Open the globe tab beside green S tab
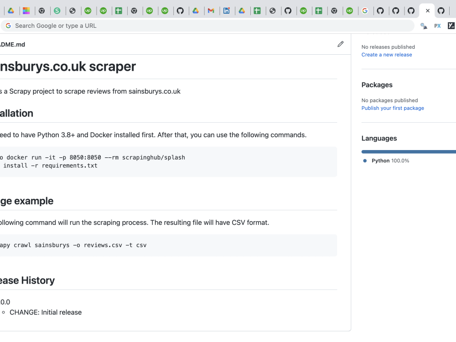This screenshot has width=456, height=342. point(73,11)
